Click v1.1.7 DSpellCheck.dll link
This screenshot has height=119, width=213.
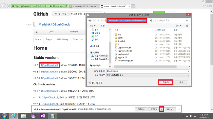point(49,91)
